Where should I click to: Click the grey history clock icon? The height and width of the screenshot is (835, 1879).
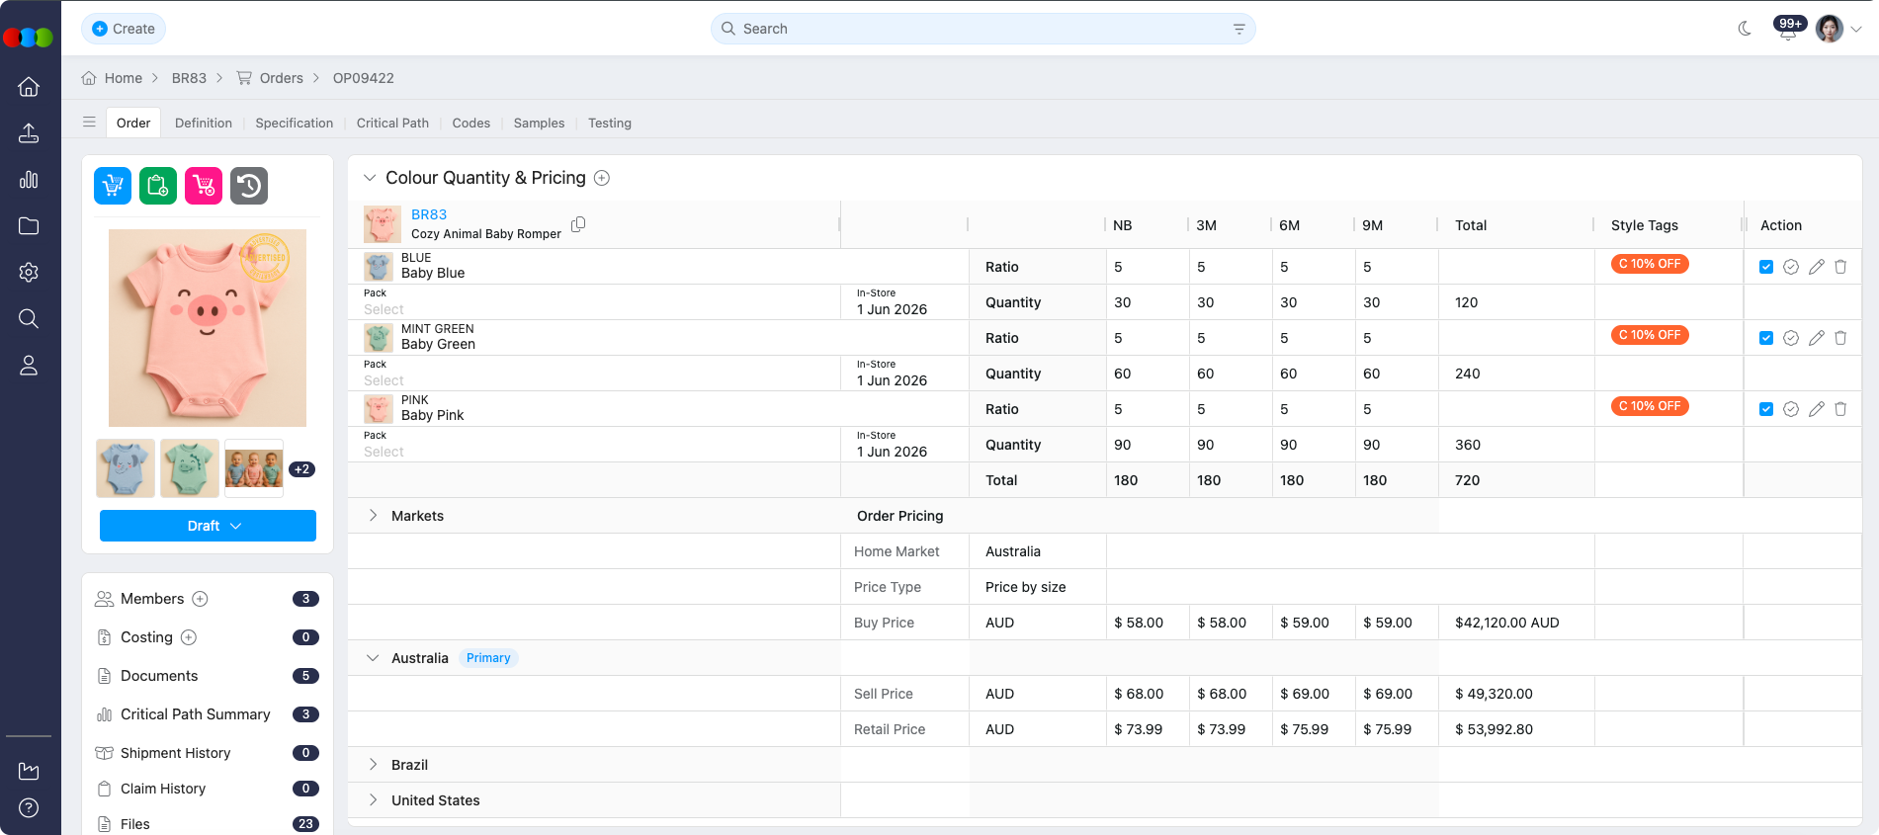pos(249,186)
